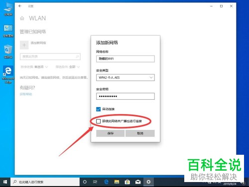Open This PC desktop icon

point(8,9)
